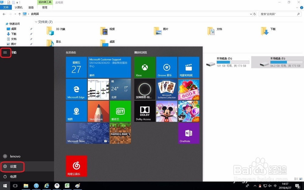Open the Microsoft Store tile
The width and height of the screenshot is (304, 190).
[88, 133]
